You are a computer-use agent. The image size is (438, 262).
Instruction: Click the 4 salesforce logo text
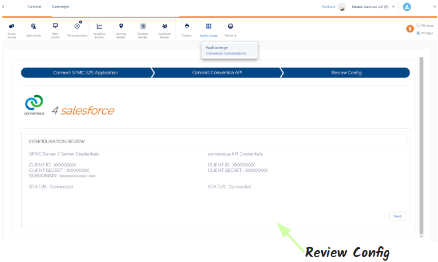tap(83, 110)
